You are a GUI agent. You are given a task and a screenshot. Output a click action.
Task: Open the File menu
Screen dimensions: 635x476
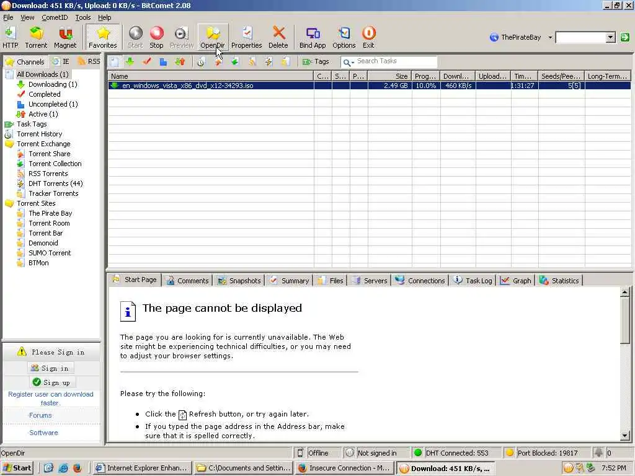[8, 17]
